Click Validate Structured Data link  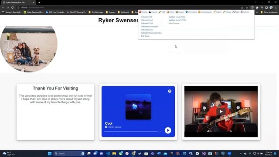tap(151, 33)
